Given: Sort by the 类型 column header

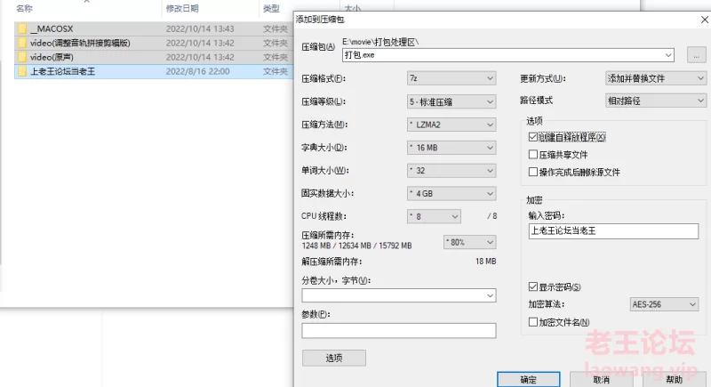Looking at the screenshot, I should point(271,8).
